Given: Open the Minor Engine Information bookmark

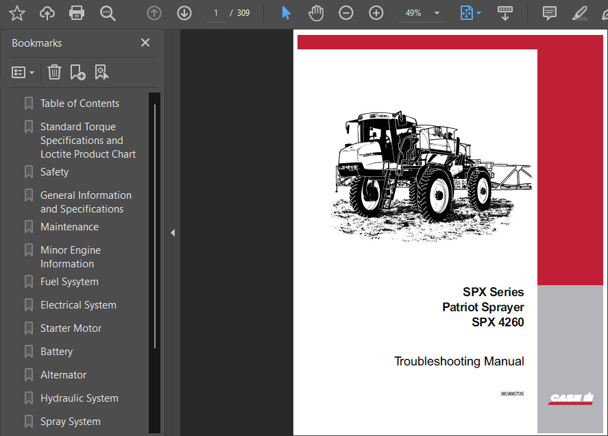Looking at the screenshot, I should [70, 257].
